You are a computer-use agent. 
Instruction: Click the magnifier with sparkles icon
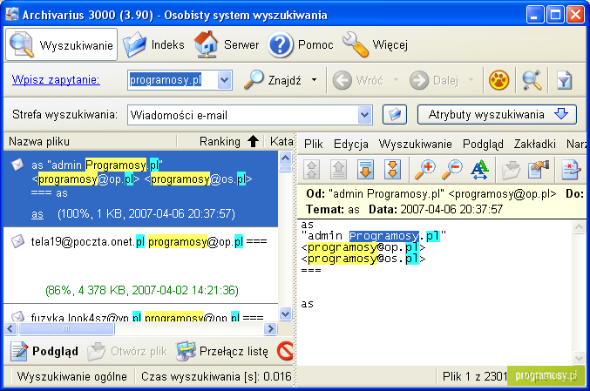[x=532, y=80]
